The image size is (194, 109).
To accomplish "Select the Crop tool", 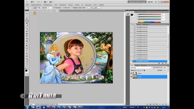I will click(x=27, y=23).
